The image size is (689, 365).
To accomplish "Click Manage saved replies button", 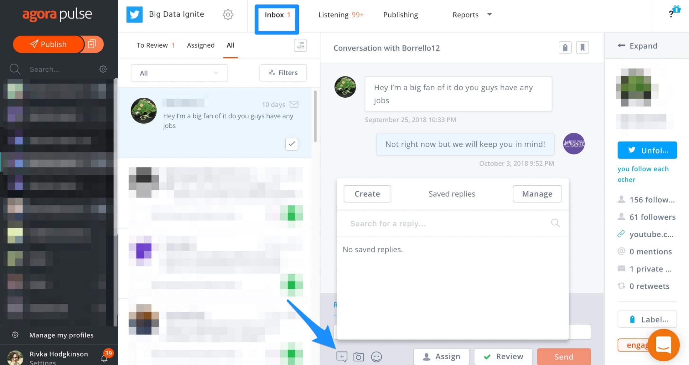I will pos(537,194).
